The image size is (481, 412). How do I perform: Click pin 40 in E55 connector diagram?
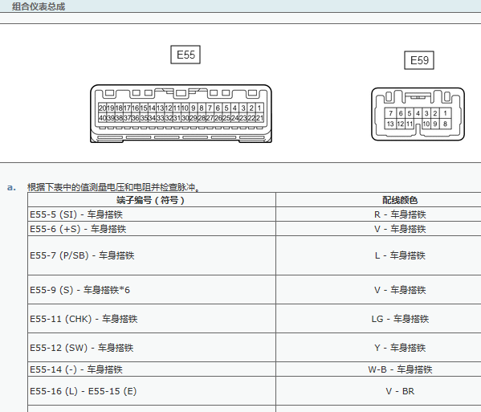[x=102, y=117]
